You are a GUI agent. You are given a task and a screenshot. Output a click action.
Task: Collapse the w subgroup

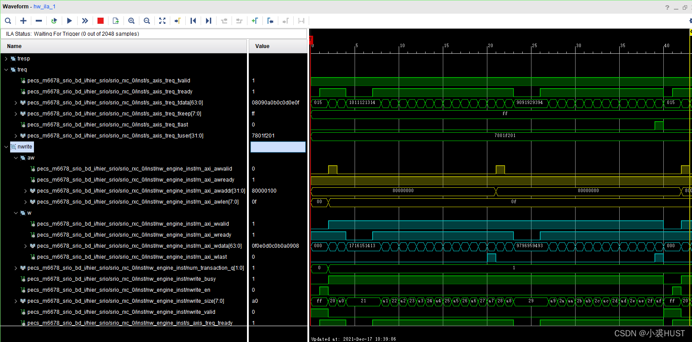click(16, 213)
